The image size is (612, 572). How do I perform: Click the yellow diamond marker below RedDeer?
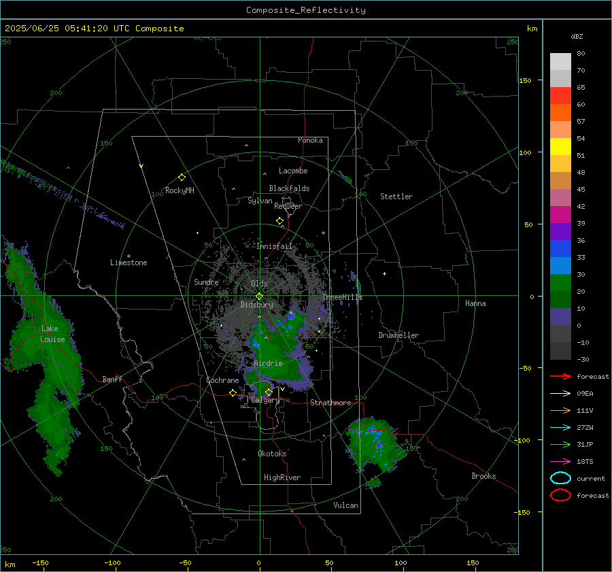pos(279,221)
